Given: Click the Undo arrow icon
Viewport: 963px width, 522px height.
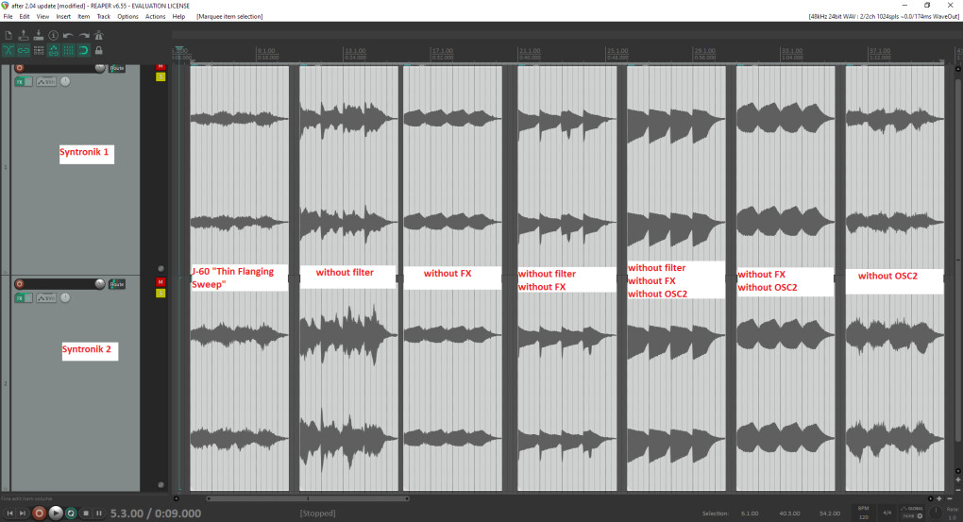Looking at the screenshot, I should coord(69,36).
